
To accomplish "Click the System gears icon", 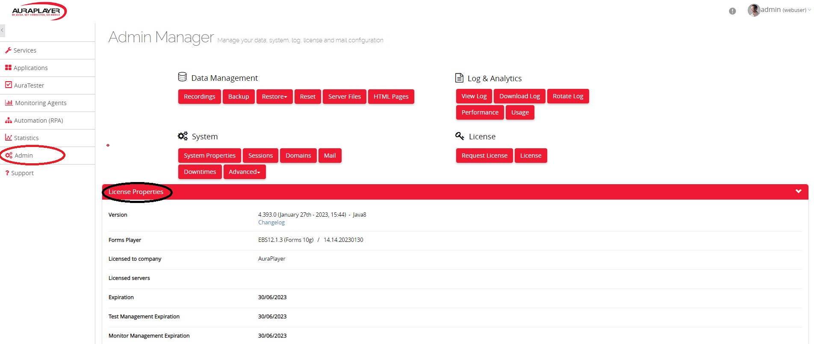I will click(x=183, y=136).
